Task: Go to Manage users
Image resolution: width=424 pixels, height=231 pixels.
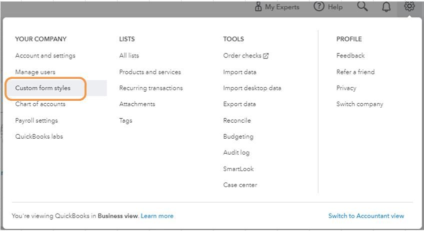Action: pos(35,72)
